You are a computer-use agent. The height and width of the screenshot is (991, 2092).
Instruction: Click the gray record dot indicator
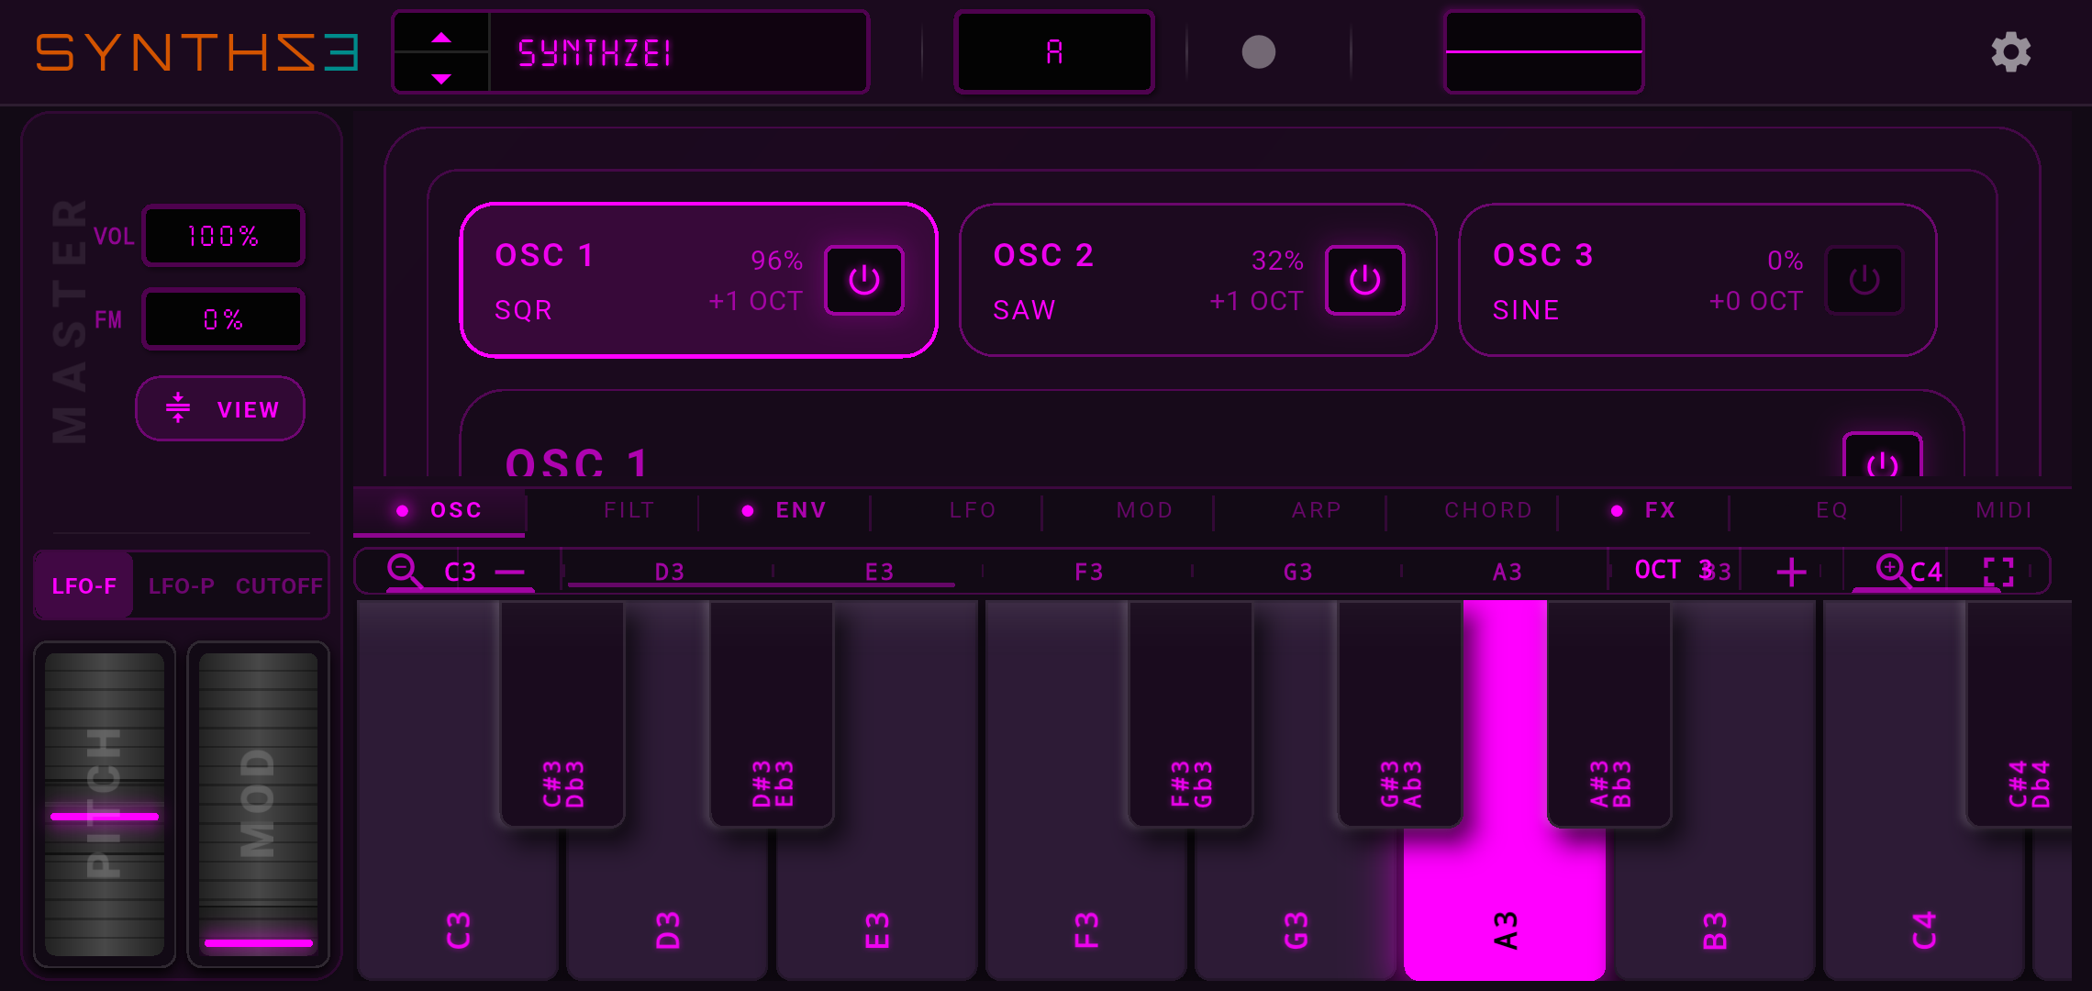tap(1258, 52)
